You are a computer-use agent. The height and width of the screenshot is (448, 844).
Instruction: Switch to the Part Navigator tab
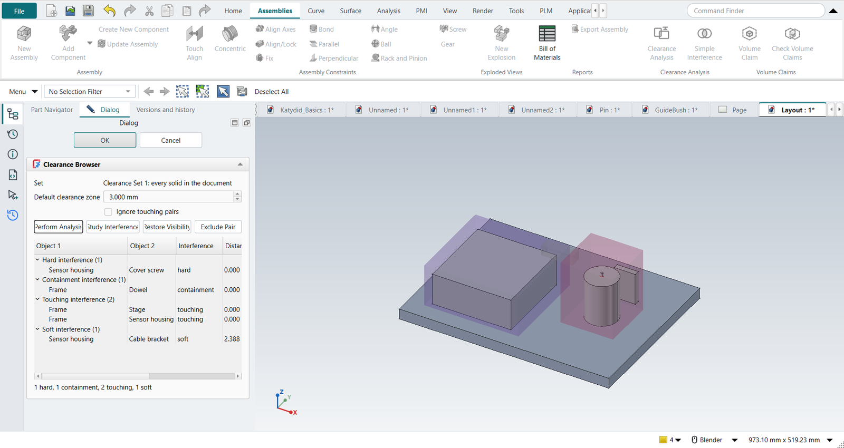point(52,110)
